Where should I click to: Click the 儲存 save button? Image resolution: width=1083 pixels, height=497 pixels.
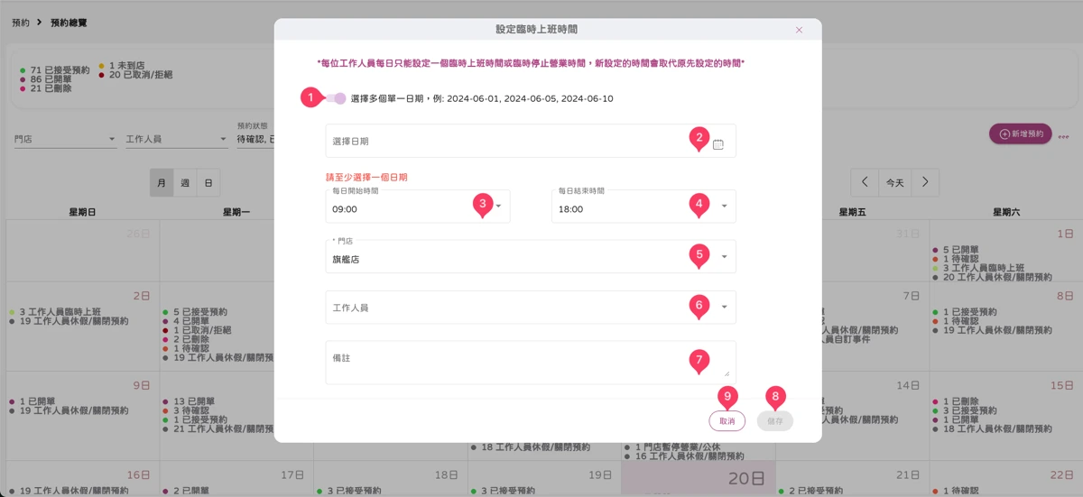point(775,421)
